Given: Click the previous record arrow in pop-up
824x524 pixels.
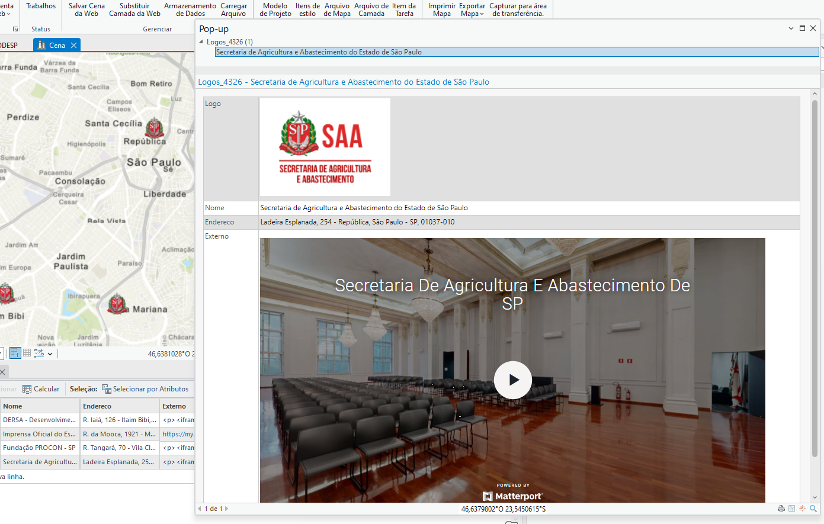Looking at the screenshot, I should [x=199, y=509].
